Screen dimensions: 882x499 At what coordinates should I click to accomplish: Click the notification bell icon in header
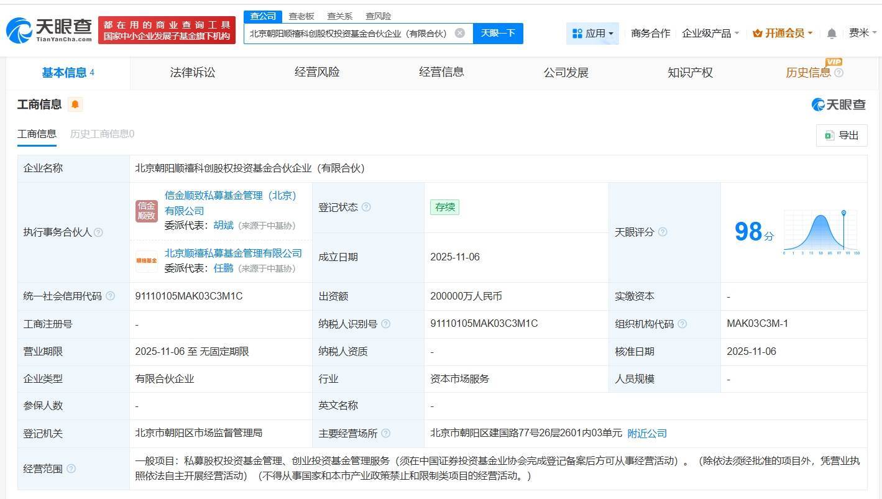(831, 34)
